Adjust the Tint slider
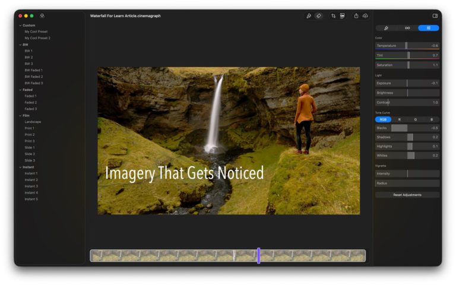The height and width of the screenshot is (285, 456). pos(407,55)
